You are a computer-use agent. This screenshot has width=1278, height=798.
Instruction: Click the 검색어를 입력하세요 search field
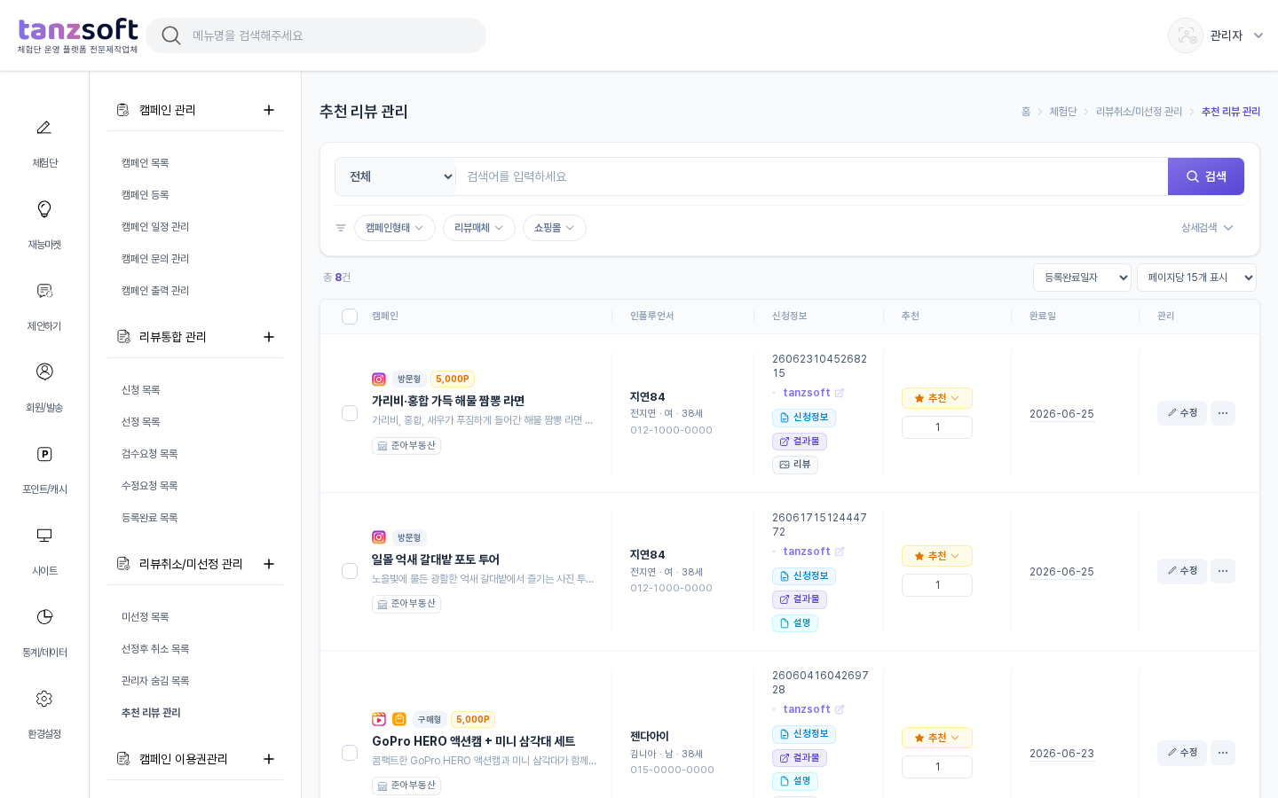(x=811, y=176)
